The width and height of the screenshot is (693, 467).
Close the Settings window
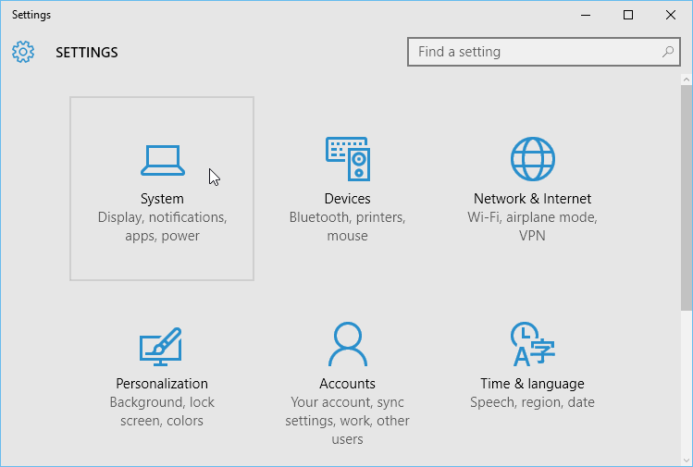point(671,15)
